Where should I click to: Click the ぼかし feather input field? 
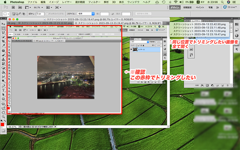tap(40, 14)
